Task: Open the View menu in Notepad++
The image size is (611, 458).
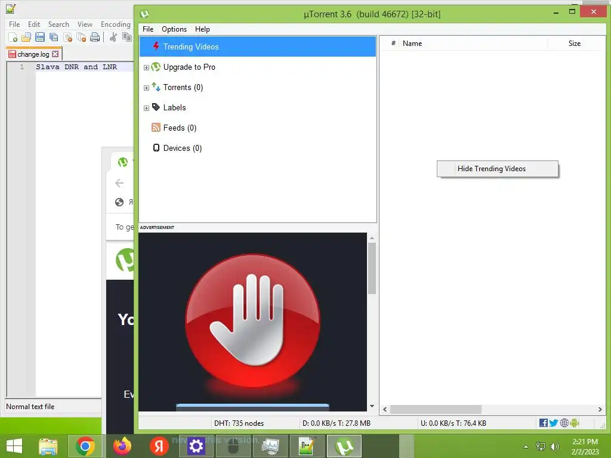Action: point(85,24)
